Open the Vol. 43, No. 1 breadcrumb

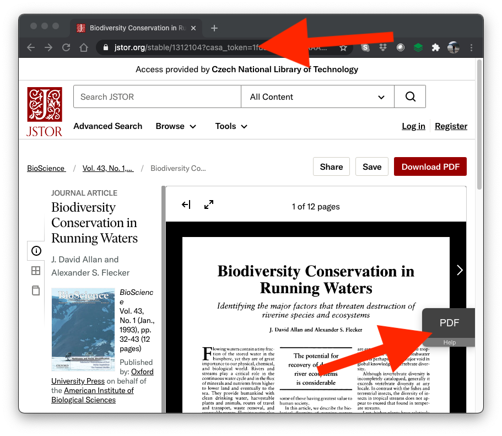coord(108,168)
